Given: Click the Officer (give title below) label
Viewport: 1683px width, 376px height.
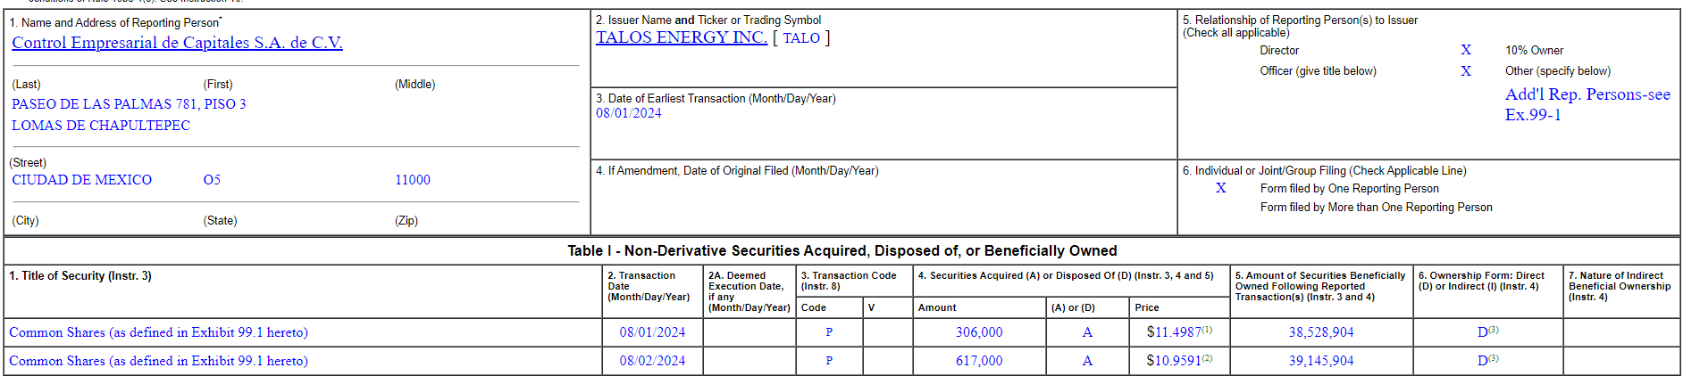Looking at the screenshot, I should pyautogui.click(x=1318, y=71).
